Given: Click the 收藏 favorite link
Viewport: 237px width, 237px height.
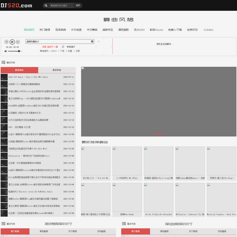Looking at the screenshot, I should 70,51.
